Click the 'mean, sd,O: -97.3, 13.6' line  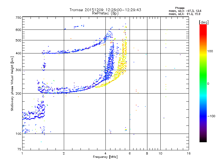(185, 11)
